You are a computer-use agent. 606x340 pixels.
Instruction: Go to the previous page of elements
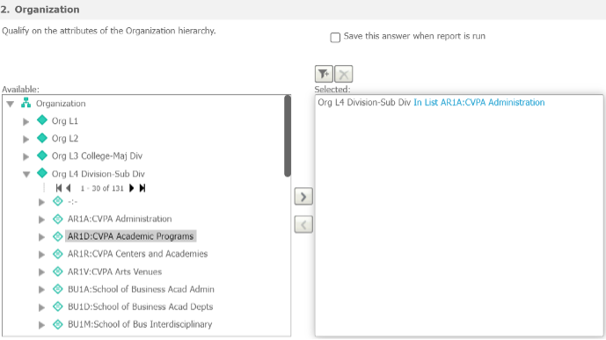[x=69, y=188]
